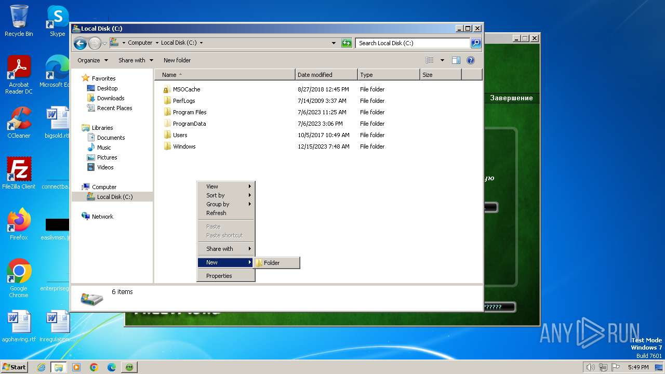Click New in the context menu
The image size is (665, 374).
click(x=226, y=262)
